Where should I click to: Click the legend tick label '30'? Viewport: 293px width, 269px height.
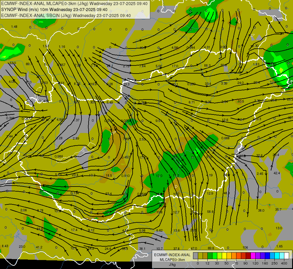click(x=217, y=263)
